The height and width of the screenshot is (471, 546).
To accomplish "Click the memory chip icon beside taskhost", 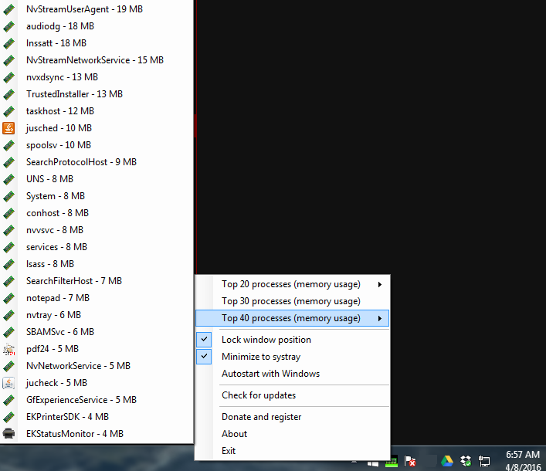I will tap(8, 111).
